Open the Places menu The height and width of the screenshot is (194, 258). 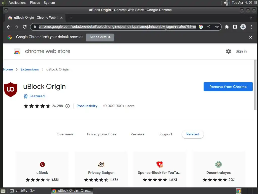[x=35, y=3]
